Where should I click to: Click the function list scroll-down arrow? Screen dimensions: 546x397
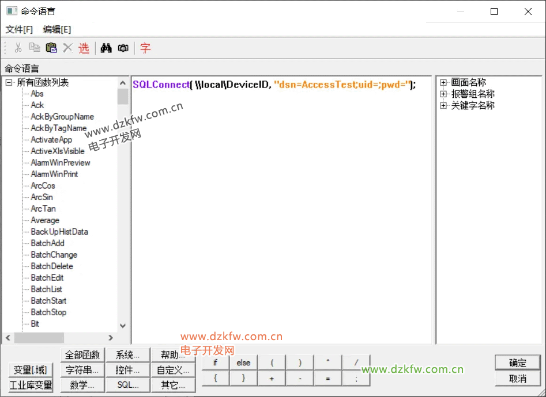[x=122, y=326]
